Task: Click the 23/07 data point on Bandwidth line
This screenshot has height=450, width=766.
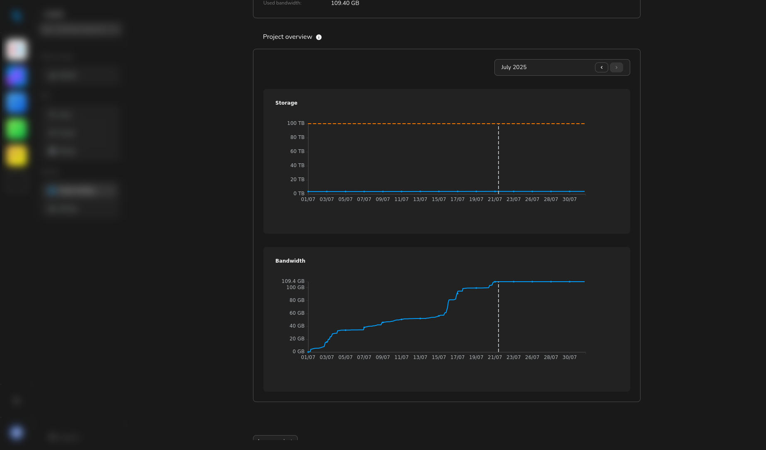Action: coord(513,282)
